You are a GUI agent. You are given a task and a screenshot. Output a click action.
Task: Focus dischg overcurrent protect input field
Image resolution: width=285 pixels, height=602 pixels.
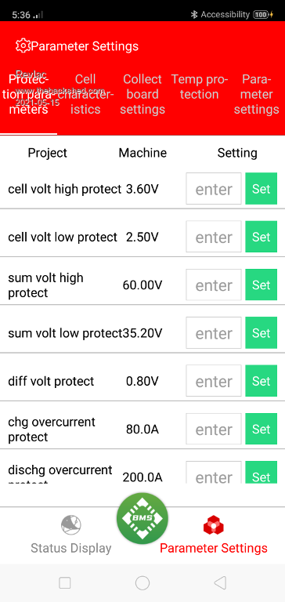coord(214,473)
